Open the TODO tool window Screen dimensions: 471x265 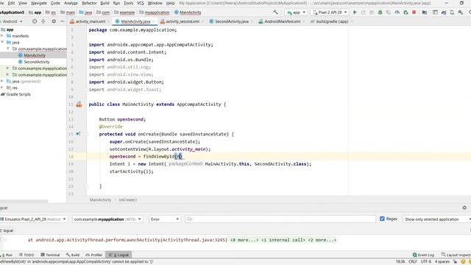26,255
